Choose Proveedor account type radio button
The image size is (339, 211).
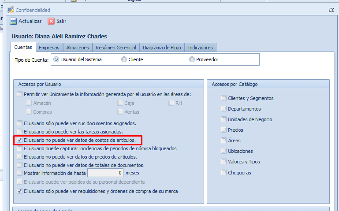[x=192, y=59]
